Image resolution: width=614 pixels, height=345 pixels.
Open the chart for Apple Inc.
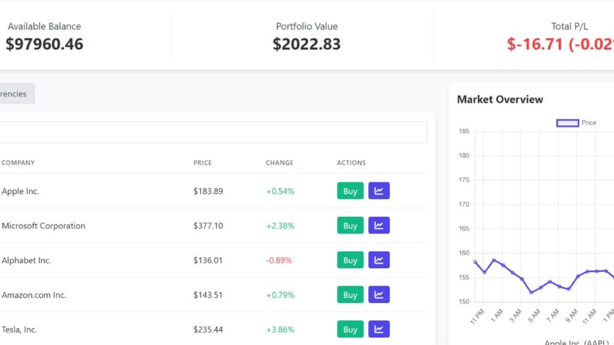coord(379,191)
